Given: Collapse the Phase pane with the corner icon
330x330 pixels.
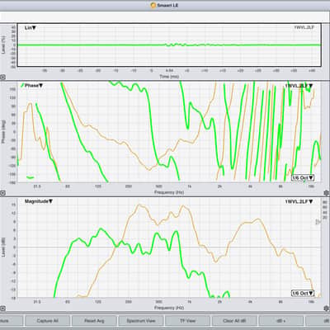Looking at the screenshot, I should [2, 193].
